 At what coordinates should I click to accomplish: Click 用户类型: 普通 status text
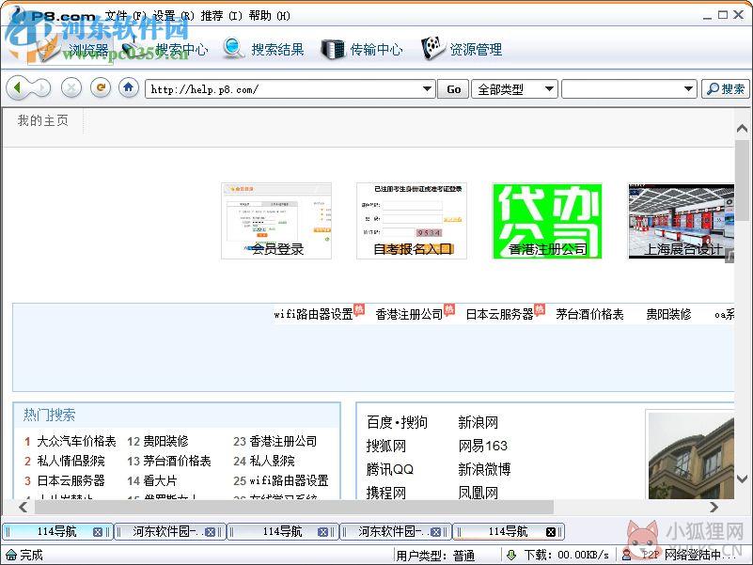435,556
